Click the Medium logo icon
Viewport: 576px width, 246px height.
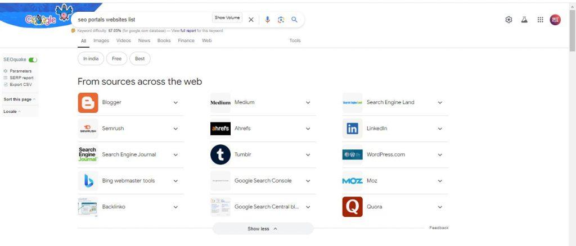coord(220,103)
